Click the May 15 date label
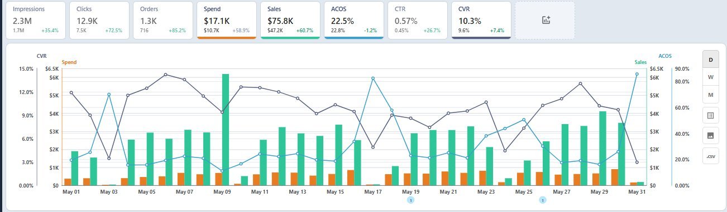This screenshot has height=212, width=727. pos(335,192)
